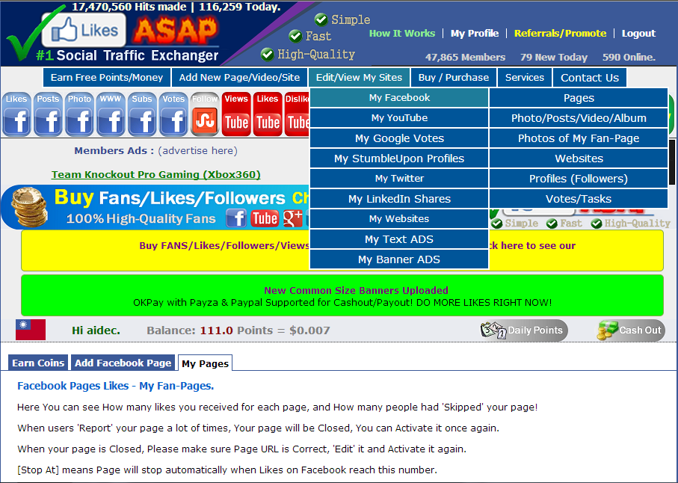Viewport: 678px width, 483px height.
Task: Open Buy / Purchase menu
Action: (454, 78)
